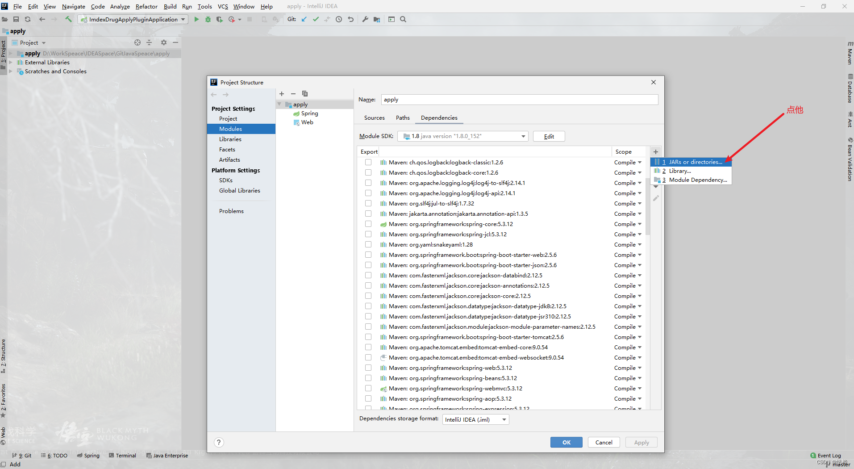
Task: Click the module Name input field
Action: point(520,100)
